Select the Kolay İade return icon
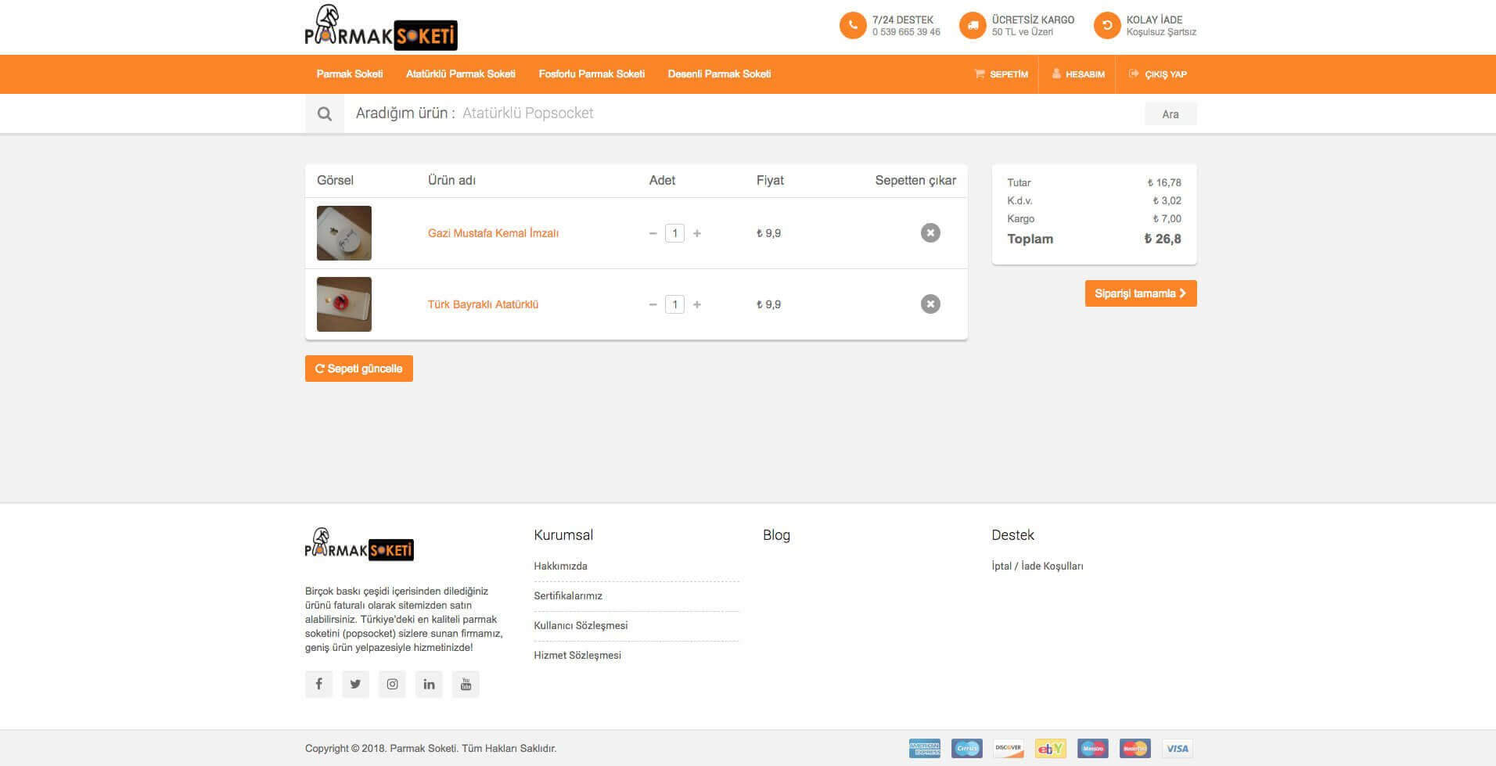Screen dimensions: 1496x766 1106,25
